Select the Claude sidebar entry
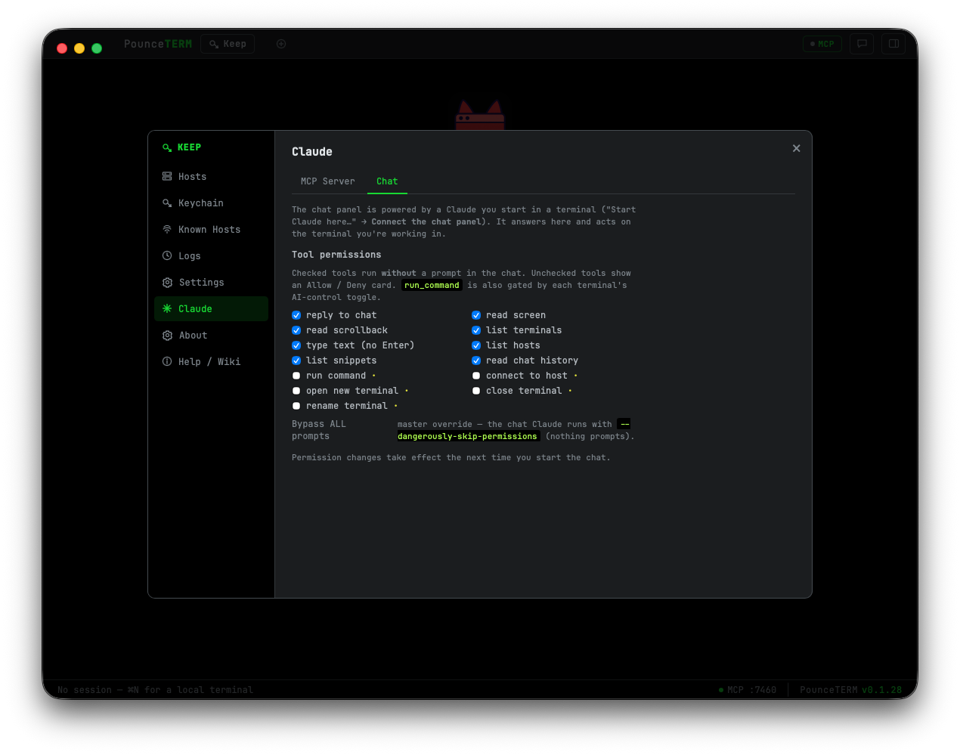The width and height of the screenshot is (960, 755). [211, 309]
